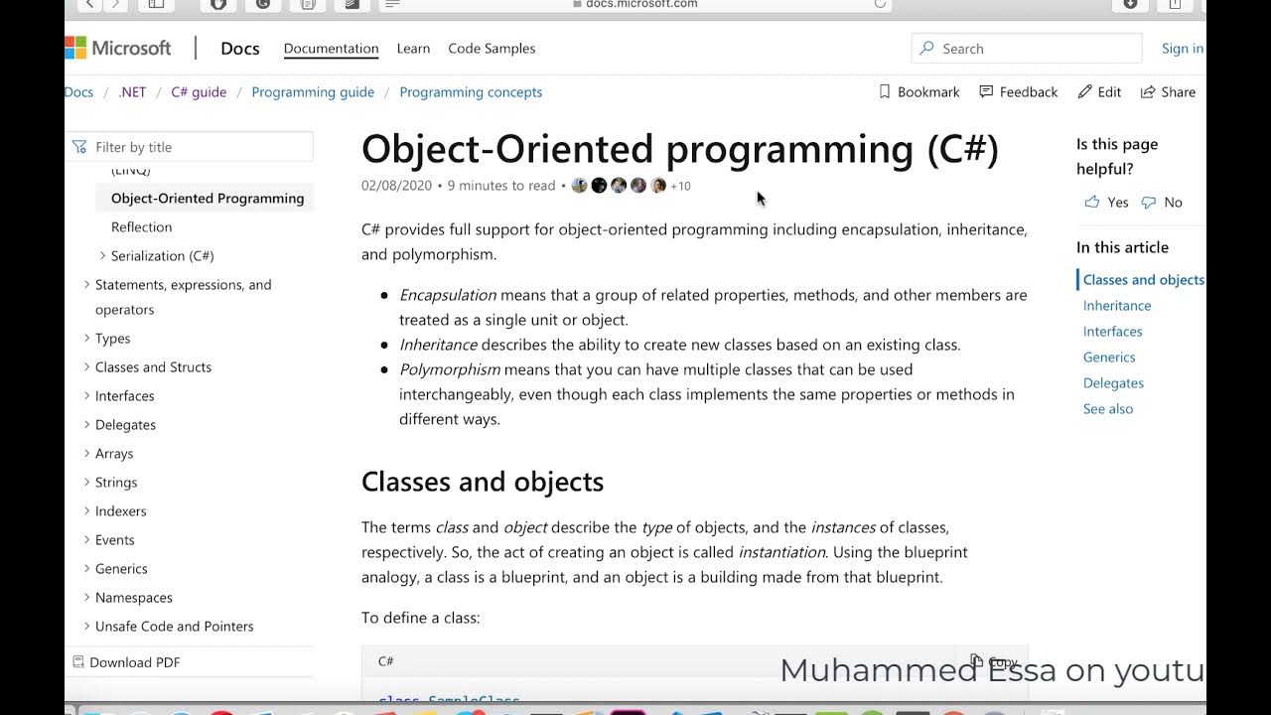The image size is (1271, 715).
Task: Open the Programming concepts breadcrumb
Action: click(471, 91)
